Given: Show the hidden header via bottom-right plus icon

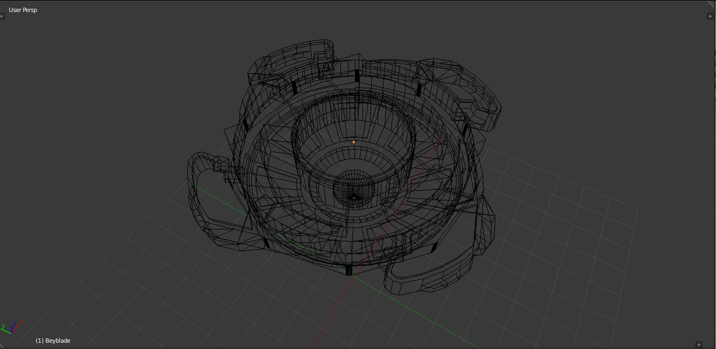Looking at the screenshot, I should tap(699, 345).
